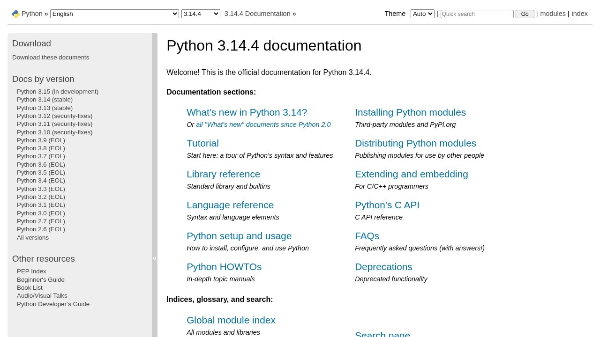Focus the Quick search field
This screenshot has width=600, height=337.
pos(477,14)
